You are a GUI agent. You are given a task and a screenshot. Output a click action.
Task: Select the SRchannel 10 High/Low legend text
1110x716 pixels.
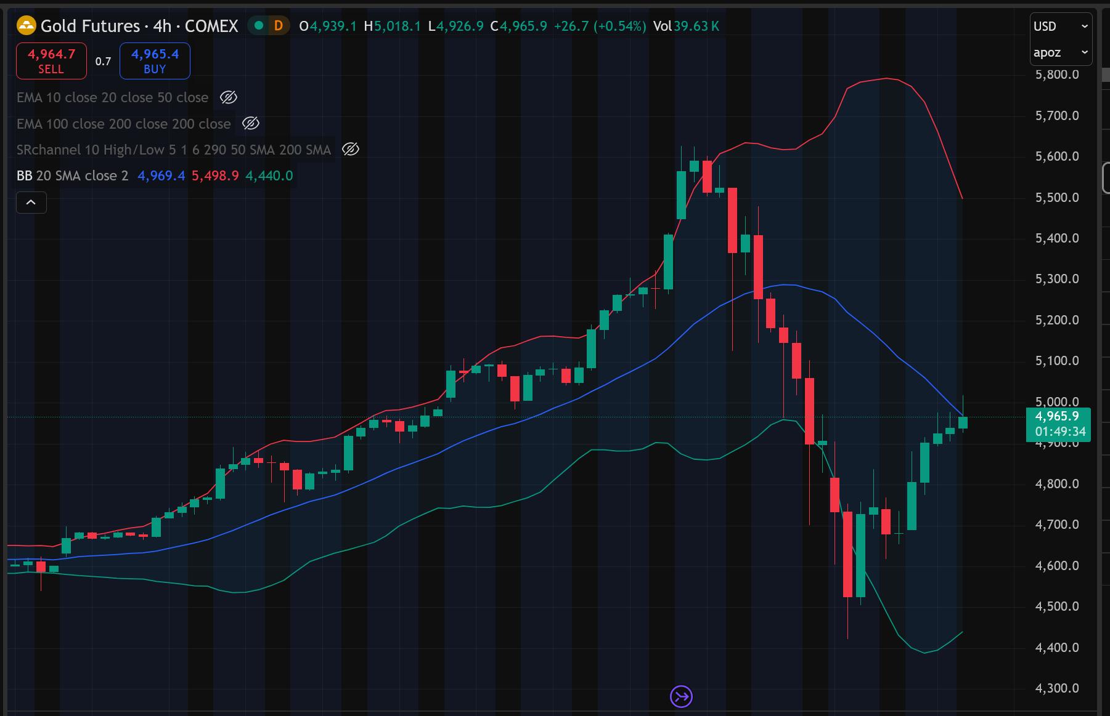tap(174, 150)
